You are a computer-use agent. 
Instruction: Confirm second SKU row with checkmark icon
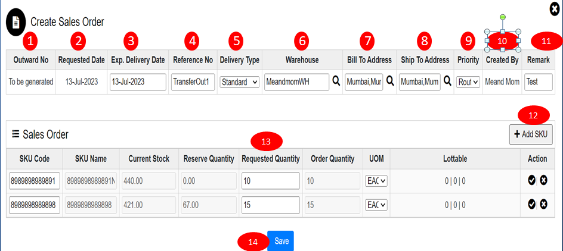click(531, 204)
